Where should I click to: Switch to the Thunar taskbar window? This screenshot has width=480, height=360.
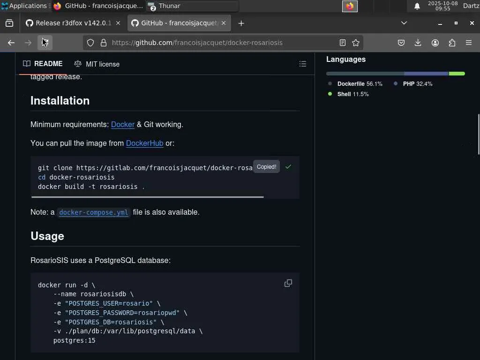192,6
